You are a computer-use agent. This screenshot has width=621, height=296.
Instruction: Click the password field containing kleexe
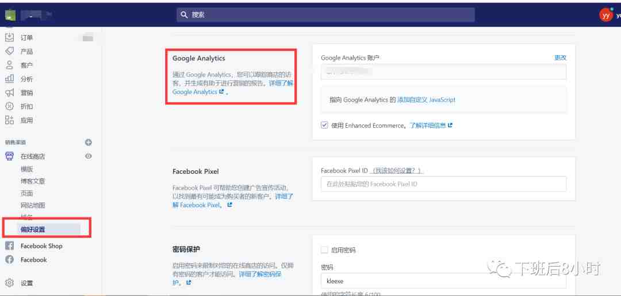443,281
